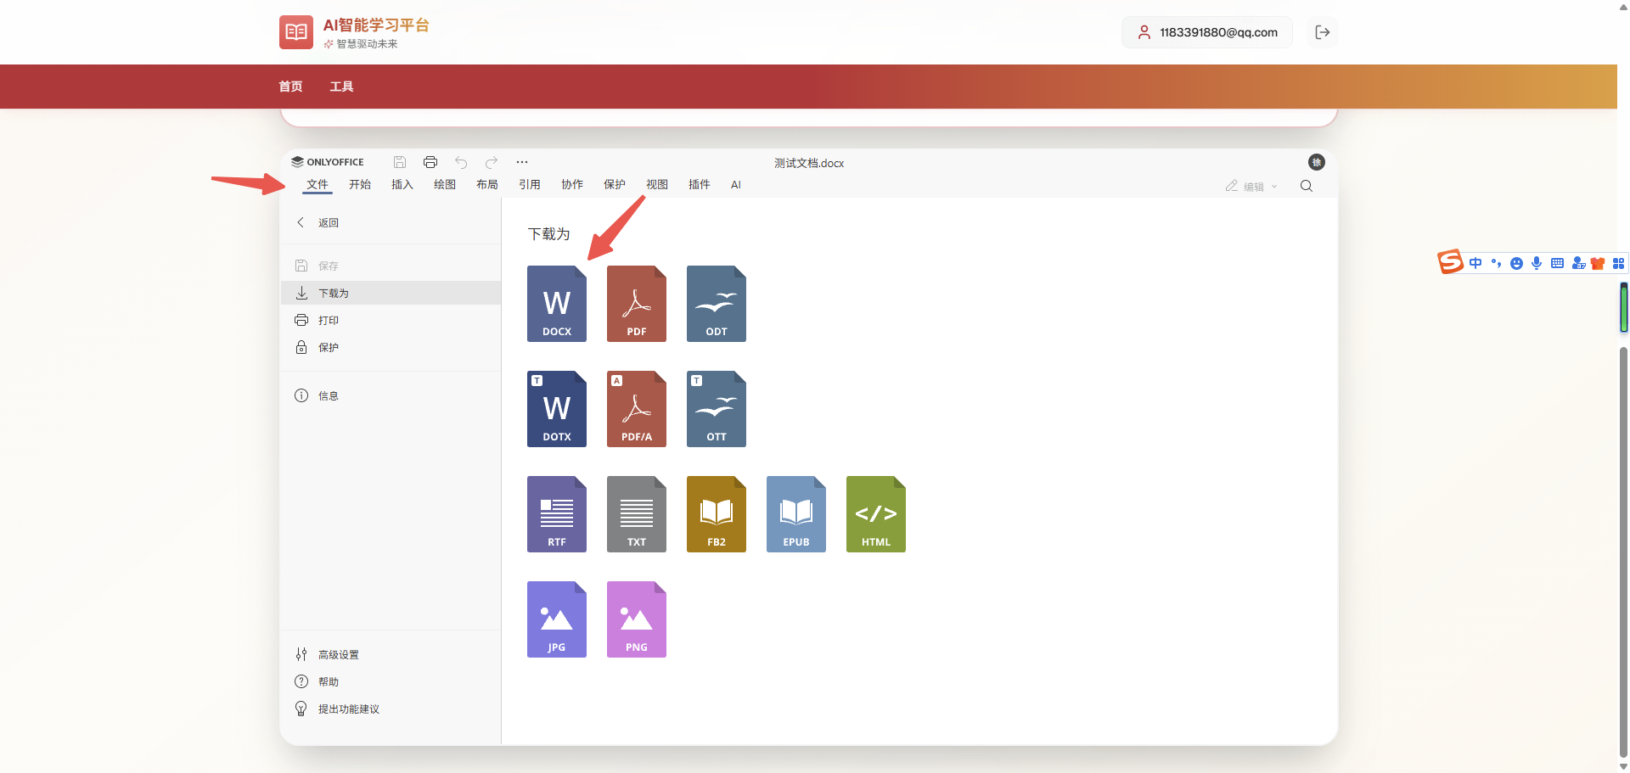Click the user avatar in editor header
The image size is (1630, 773).
(1317, 162)
